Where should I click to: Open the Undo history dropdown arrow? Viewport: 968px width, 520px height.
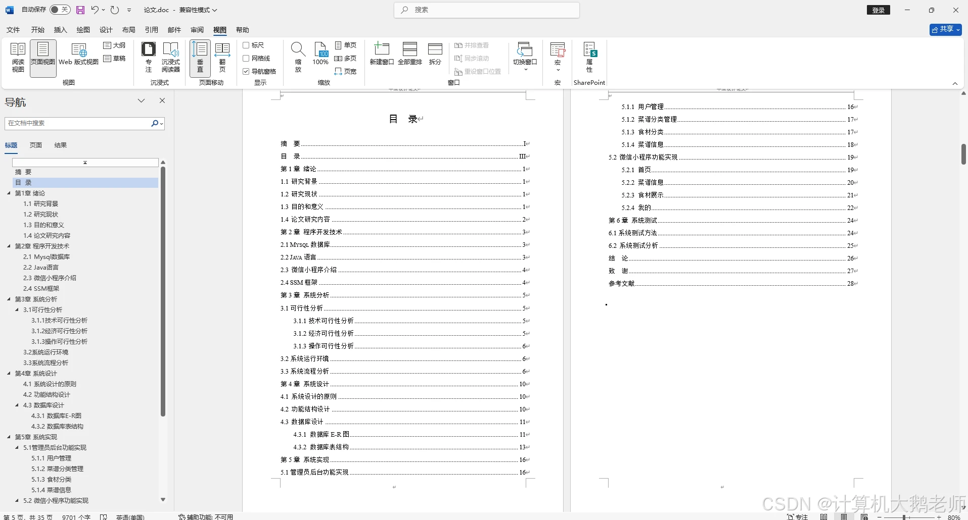pyautogui.click(x=104, y=10)
